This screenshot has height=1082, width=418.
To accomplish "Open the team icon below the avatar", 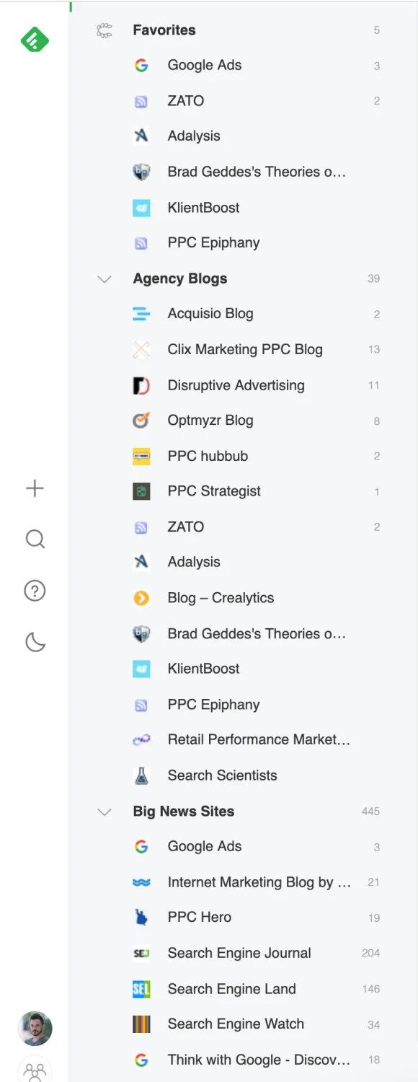I will 35,1071.
